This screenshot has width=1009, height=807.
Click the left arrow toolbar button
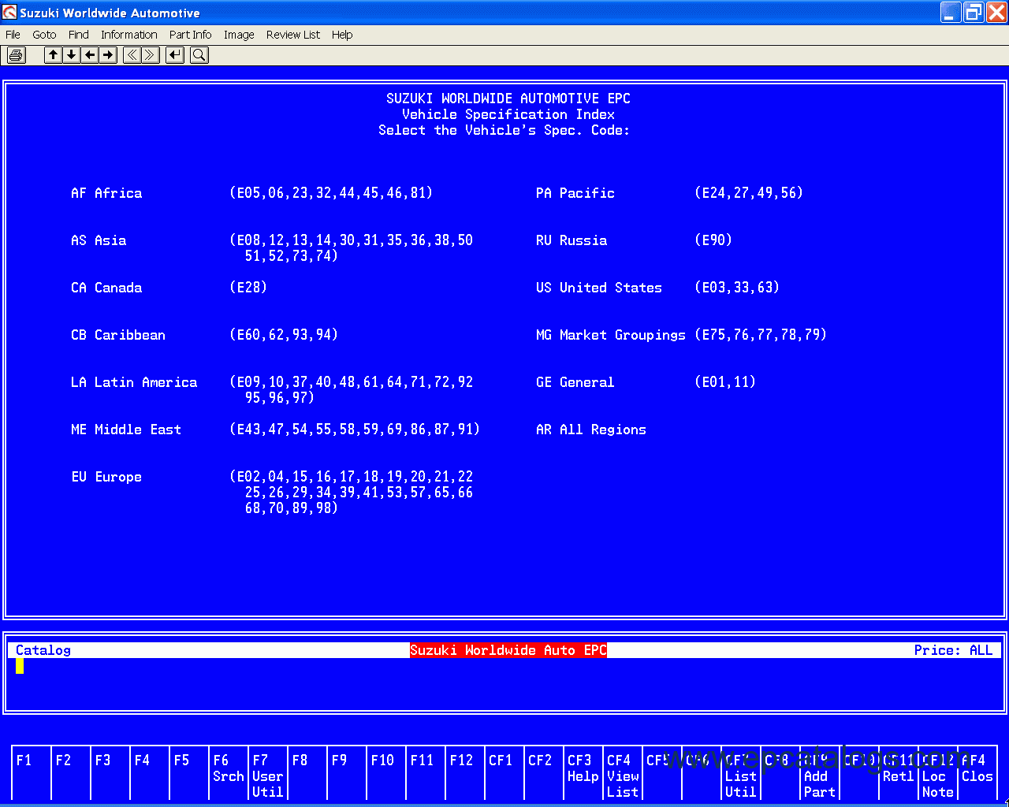click(x=90, y=55)
